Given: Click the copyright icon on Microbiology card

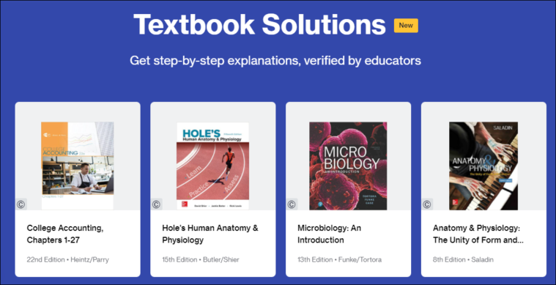Looking at the screenshot, I should pos(292,204).
